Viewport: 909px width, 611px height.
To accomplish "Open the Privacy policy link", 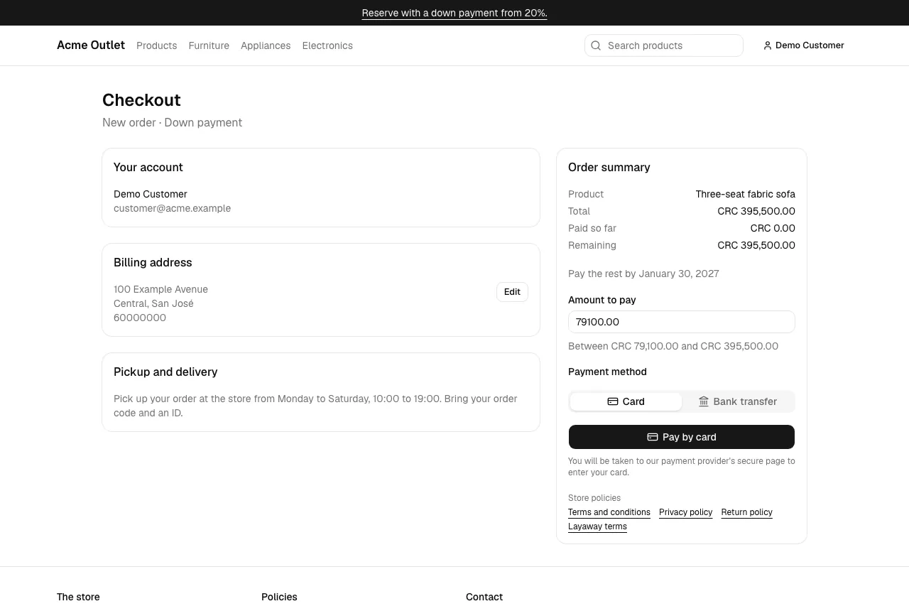I will tap(685, 512).
